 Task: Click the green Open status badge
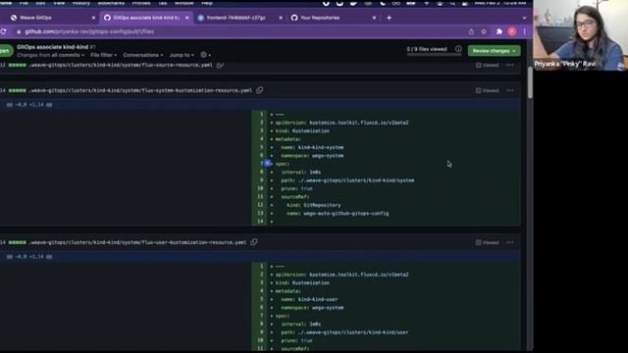coord(5,51)
